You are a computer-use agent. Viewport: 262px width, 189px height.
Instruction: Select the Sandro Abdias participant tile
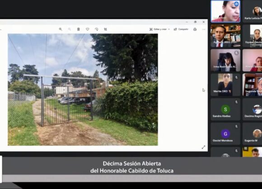click(x=225, y=109)
